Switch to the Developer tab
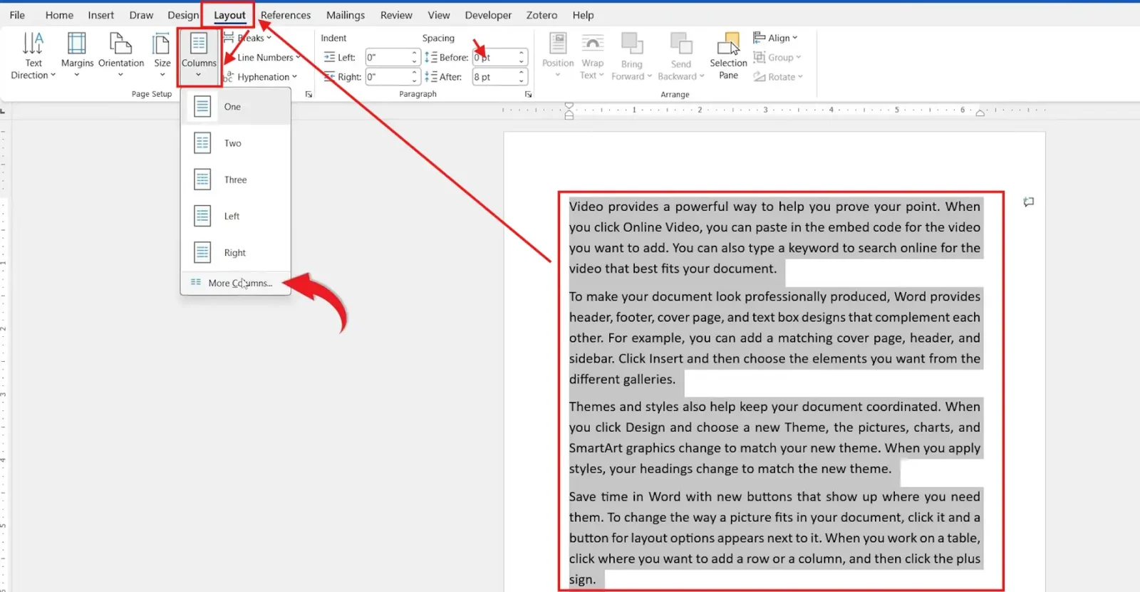The height and width of the screenshot is (592, 1140). click(x=488, y=15)
